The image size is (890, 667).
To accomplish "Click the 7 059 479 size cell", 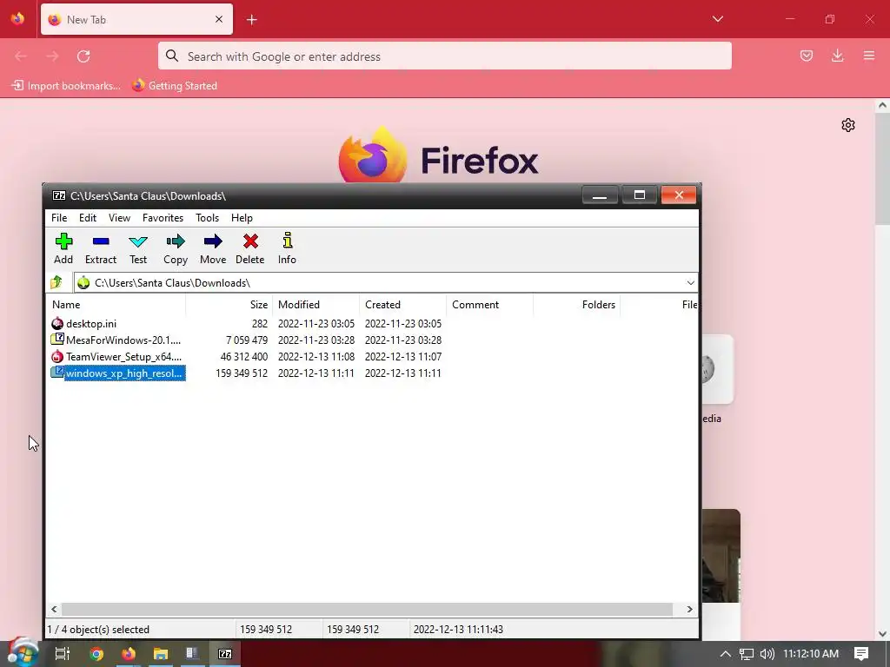I will click(x=247, y=340).
